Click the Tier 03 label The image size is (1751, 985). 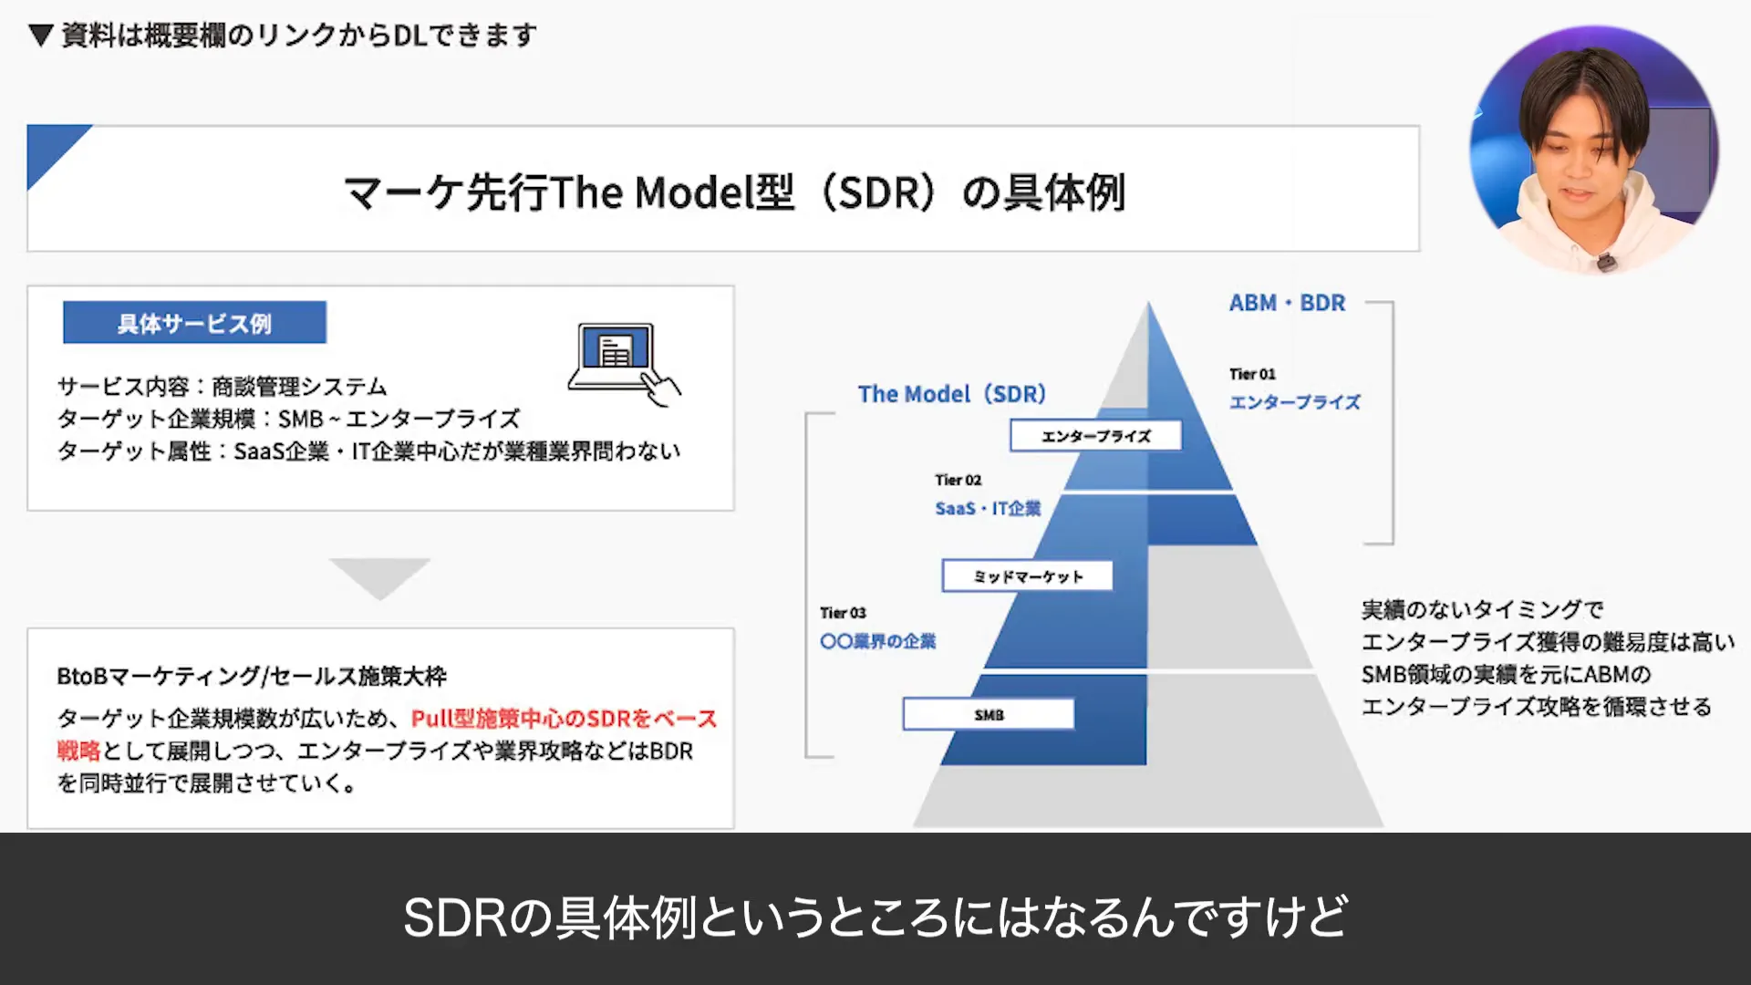[843, 613]
